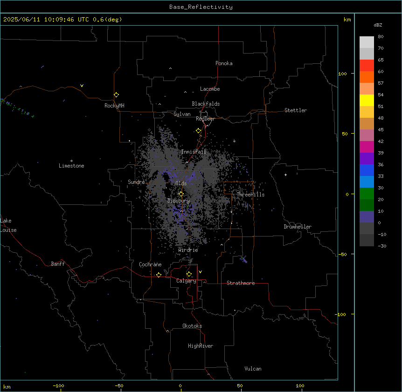
Task: Select the yellow diamond marker below Cochrane
Action: [159, 275]
